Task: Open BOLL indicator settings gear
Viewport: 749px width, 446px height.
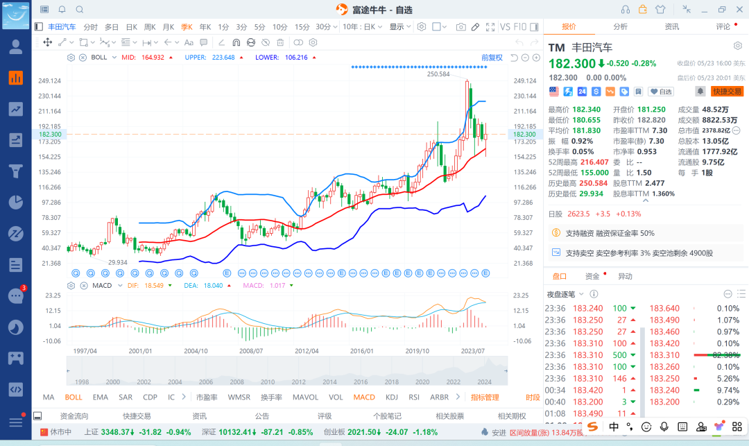Action: point(71,58)
